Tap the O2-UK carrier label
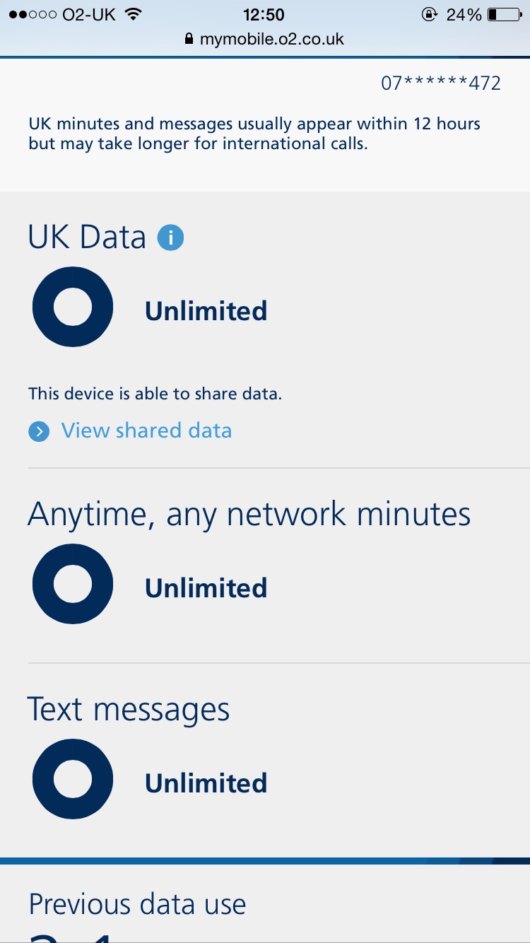This screenshot has width=530, height=943. click(89, 14)
